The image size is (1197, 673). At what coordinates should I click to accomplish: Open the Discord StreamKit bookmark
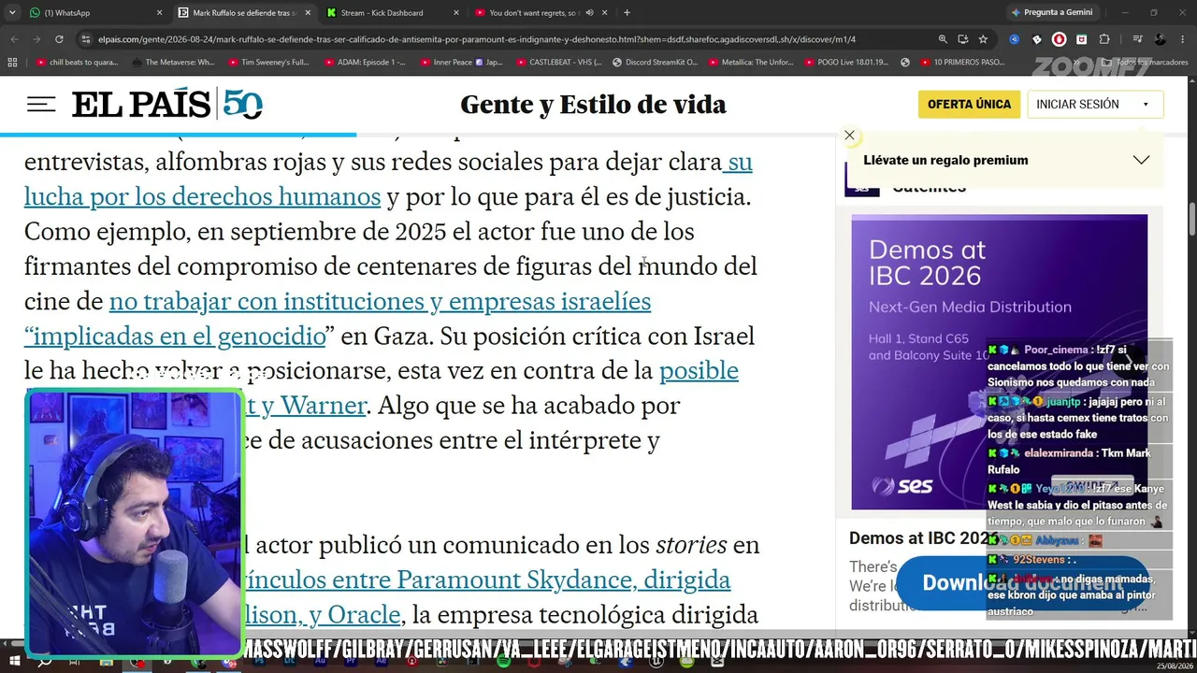(x=655, y=62)
